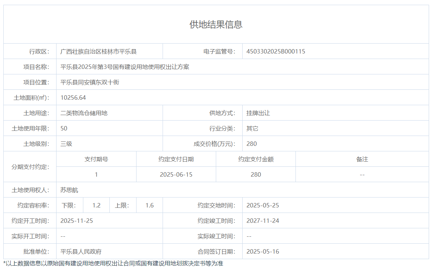Image resolution: width=432 pixels, height=269 pixels.
Task: Click the plot ratio lower limit 1.2
Action: point(96,206)
